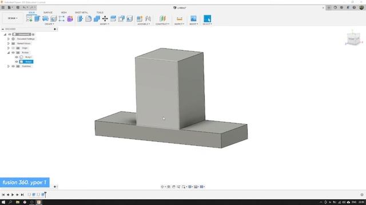The height and width of the screenshot is (205, 366).
Task: Switch to the TOOLS tab
Action: pyautogui.click(x=100, y=13)
